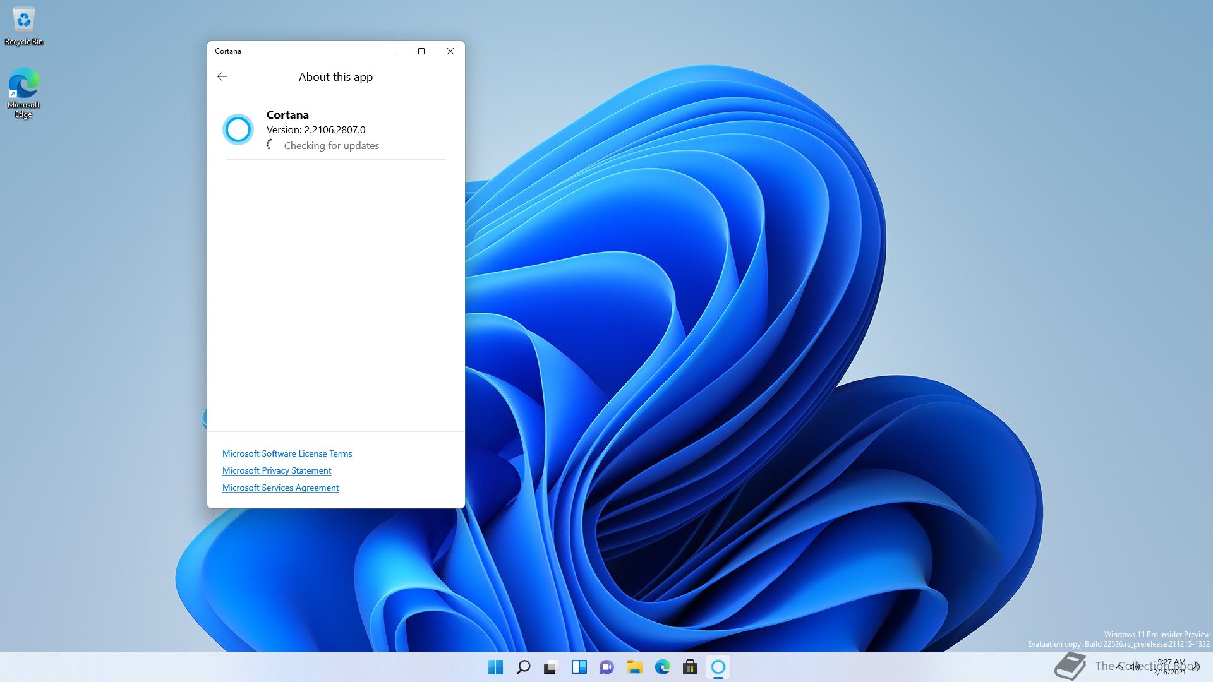Open Microsoft Services Agreement link
Viewport: 1213px width, 682px height.
click(x=281, y=488)
